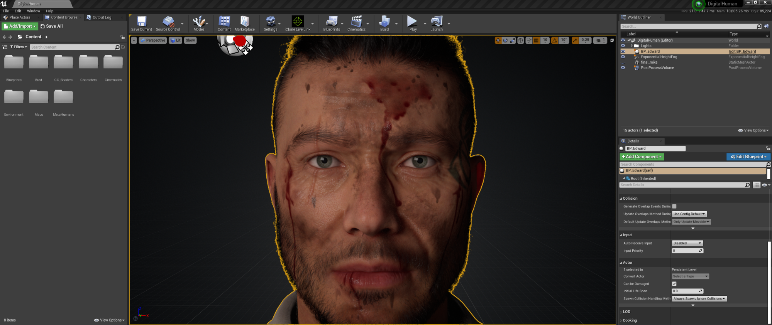
Task: Click the World Outliner add folder icon
Action: 766,26
